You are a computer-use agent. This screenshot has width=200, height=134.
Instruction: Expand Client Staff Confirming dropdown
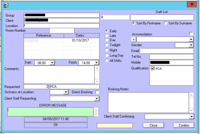tap(191, 117)
